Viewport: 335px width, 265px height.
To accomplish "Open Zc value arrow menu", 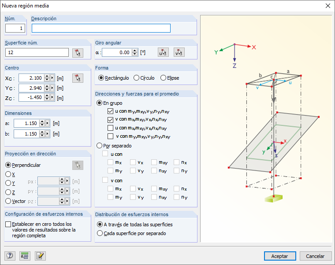I will click(52, 97).
